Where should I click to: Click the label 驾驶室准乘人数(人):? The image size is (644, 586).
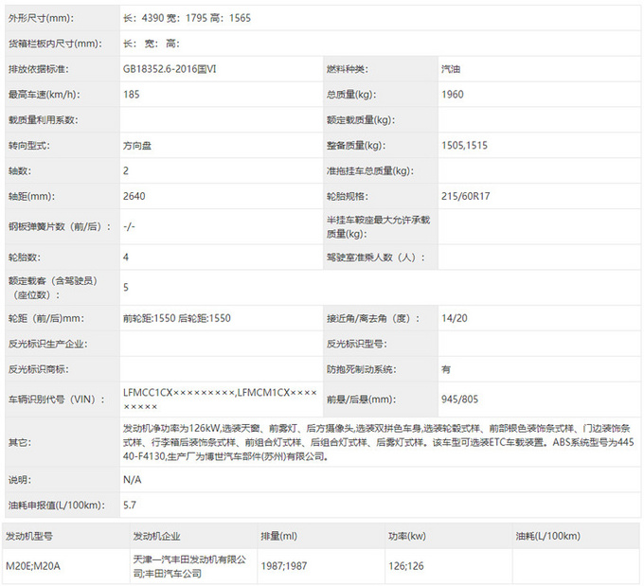376,257
